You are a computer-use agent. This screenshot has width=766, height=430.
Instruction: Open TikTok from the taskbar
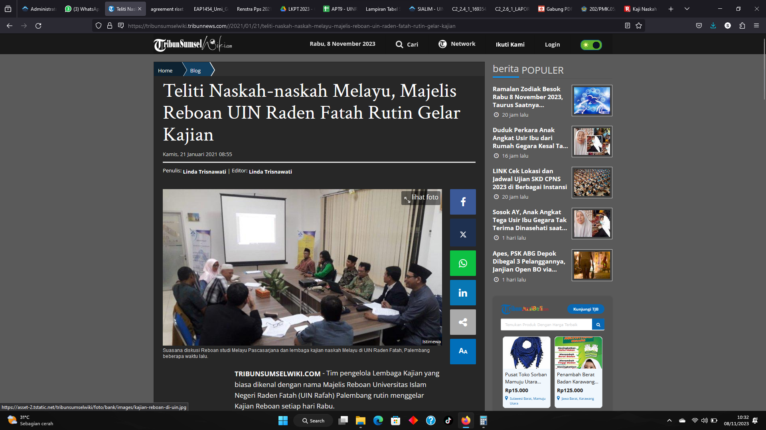[448, 420]
